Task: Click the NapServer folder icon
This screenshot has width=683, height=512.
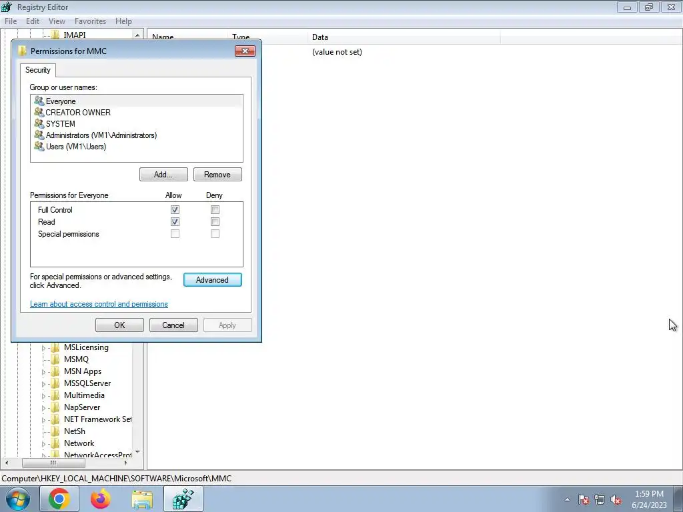Action: (x=55, y=407)
